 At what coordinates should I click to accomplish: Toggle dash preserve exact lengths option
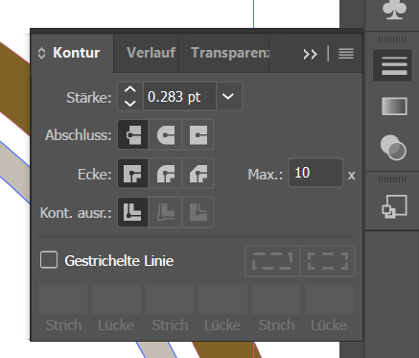click(272, 261)
